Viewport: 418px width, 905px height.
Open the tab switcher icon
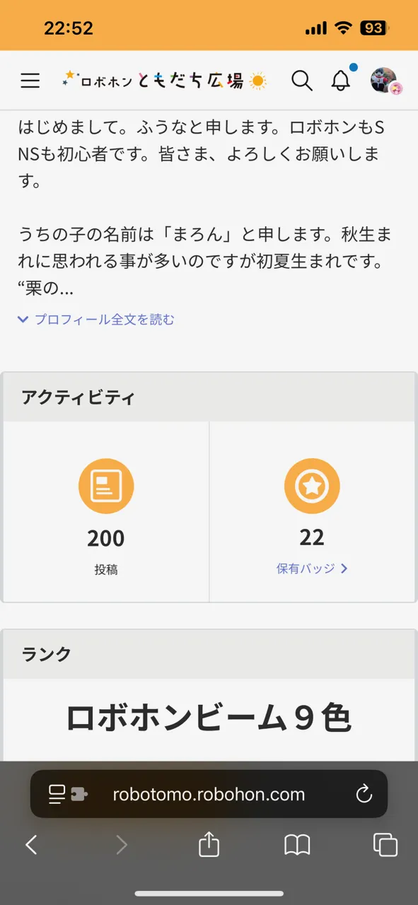point(384,844)
